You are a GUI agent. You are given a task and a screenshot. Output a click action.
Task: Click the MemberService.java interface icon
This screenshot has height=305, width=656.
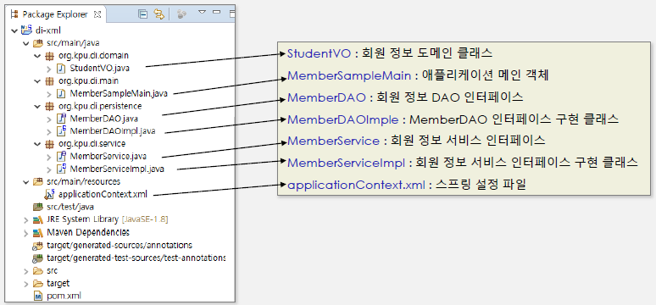(x=62, y=156)
